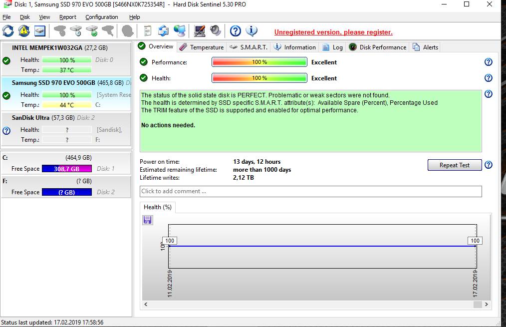Open the S.M.A.R.T. tab
Screen dimensions: 506x327
pos(249,47)
